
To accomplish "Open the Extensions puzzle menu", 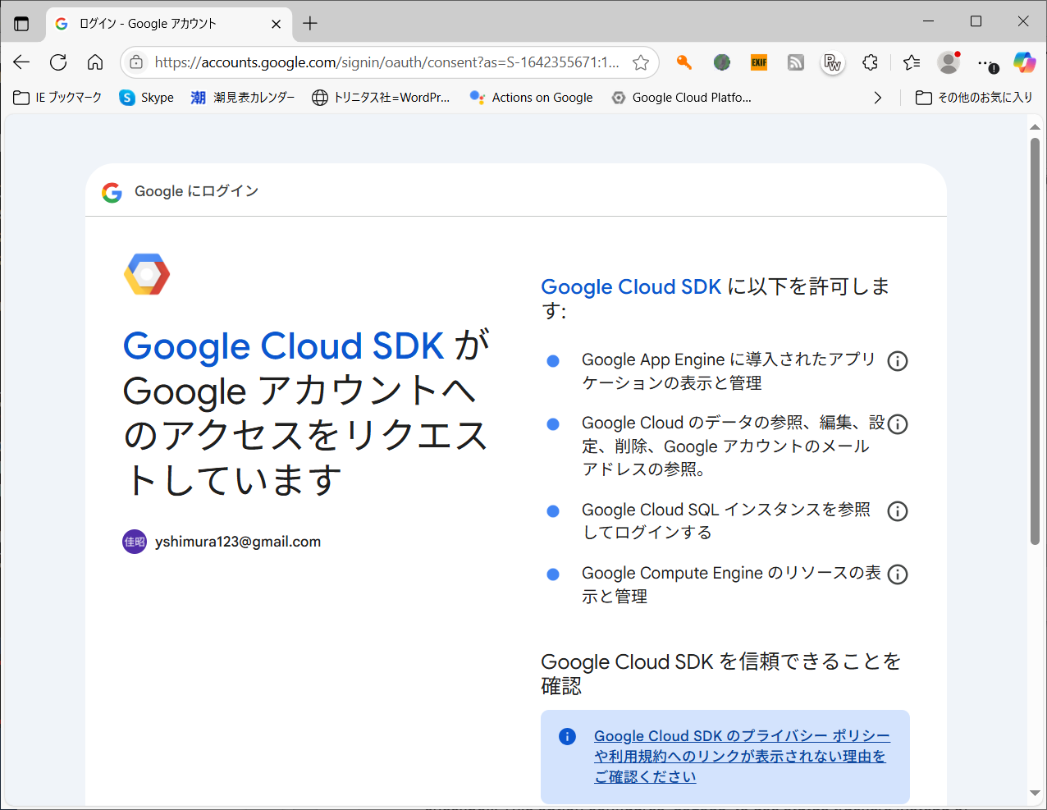I will point(870,62).
